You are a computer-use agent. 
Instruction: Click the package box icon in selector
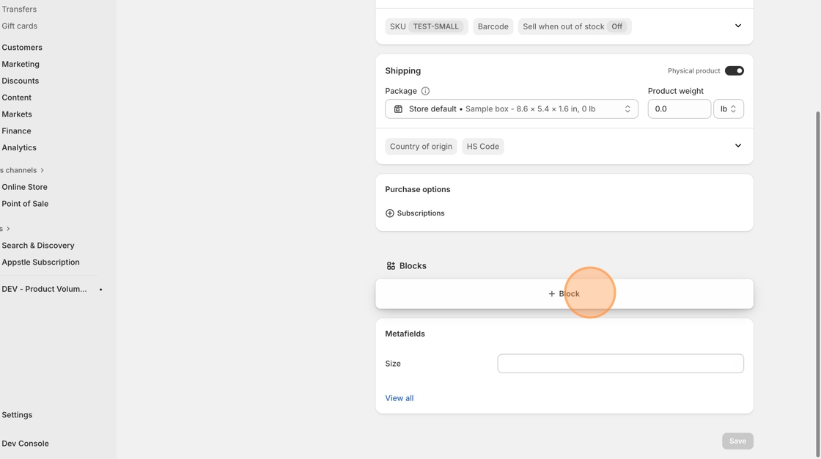[398, 109]
